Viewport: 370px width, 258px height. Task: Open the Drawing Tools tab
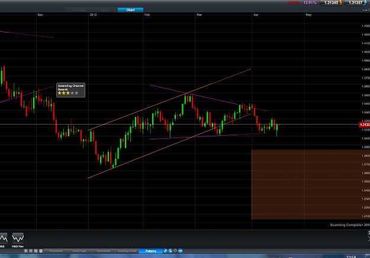[x=127, y=251]
